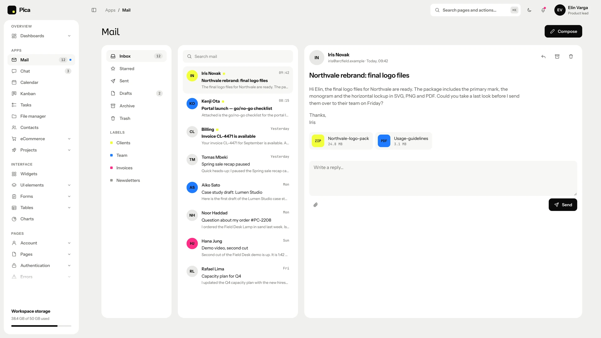Screen dimensions: 601x338
Task: Expand the Projects submenu
Action: (x=41, y=150)
